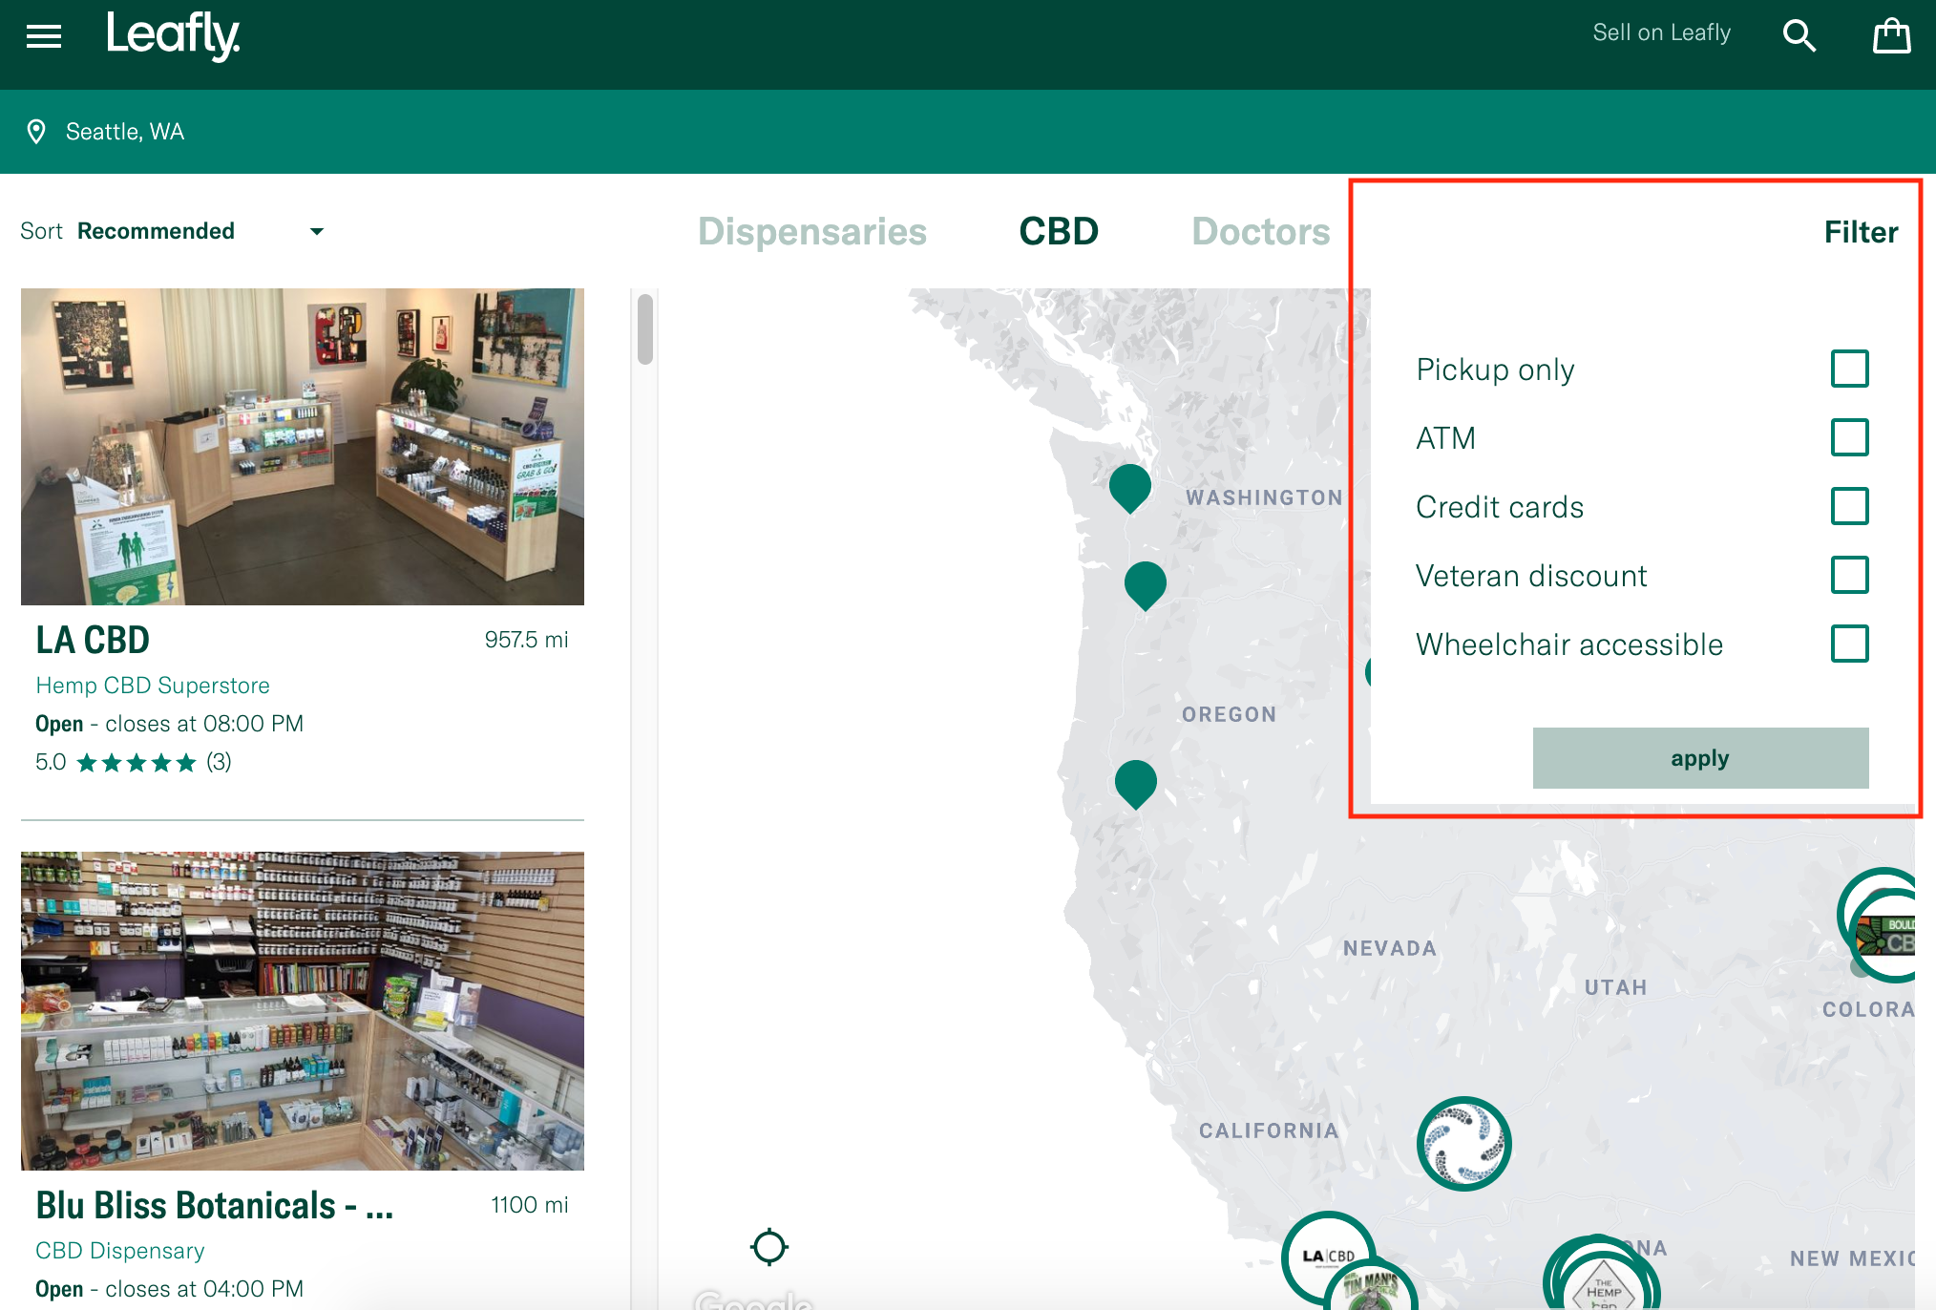Open the Sort Recommended dropdown
Viewport: 1936px width, 1310px height.
click(172, 231)
